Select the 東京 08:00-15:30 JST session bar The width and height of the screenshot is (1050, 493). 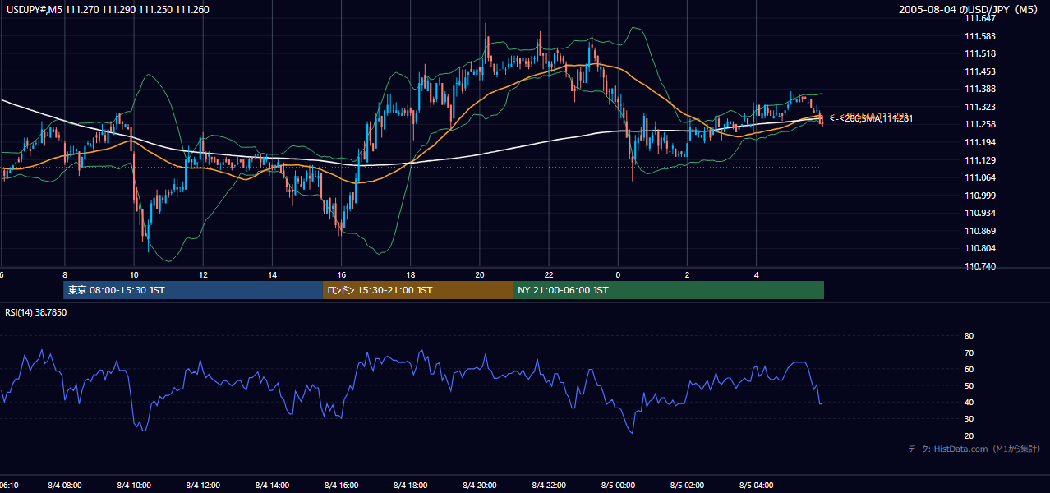point(193,290)
